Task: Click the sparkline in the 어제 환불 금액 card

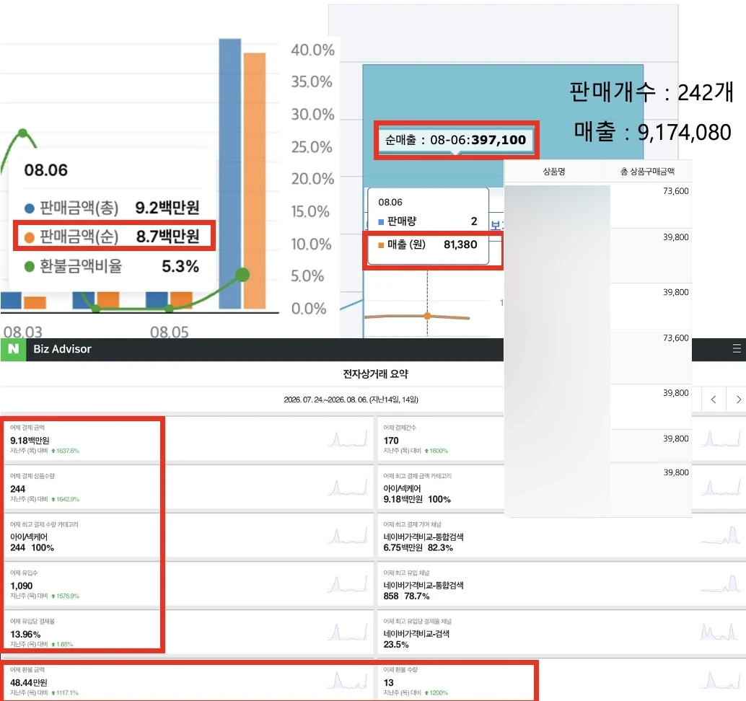Action: (347, 681)
